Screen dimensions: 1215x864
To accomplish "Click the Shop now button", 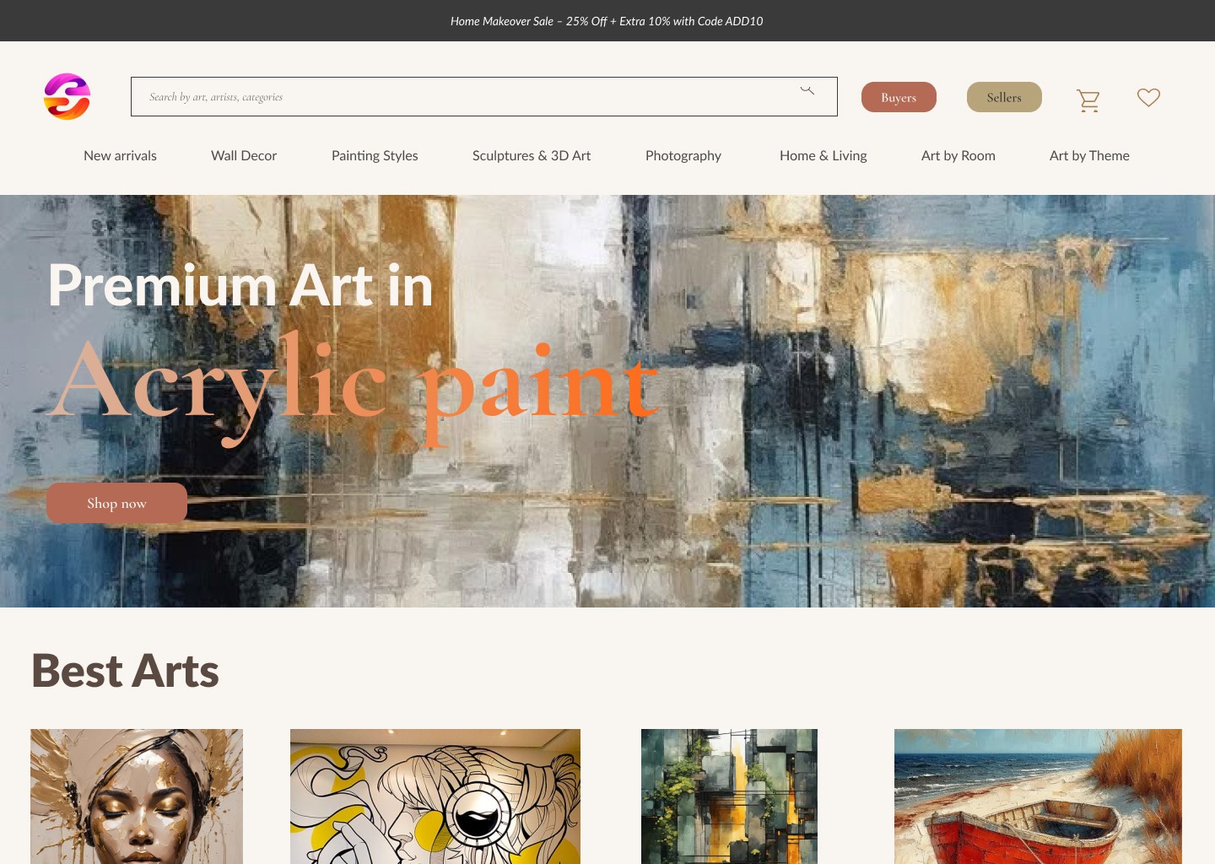I will (116, 503).
